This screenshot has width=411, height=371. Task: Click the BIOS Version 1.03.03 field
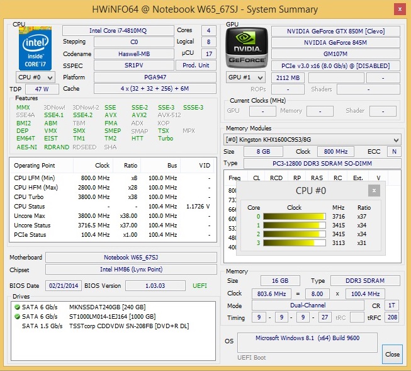click(x=155, y=286)
